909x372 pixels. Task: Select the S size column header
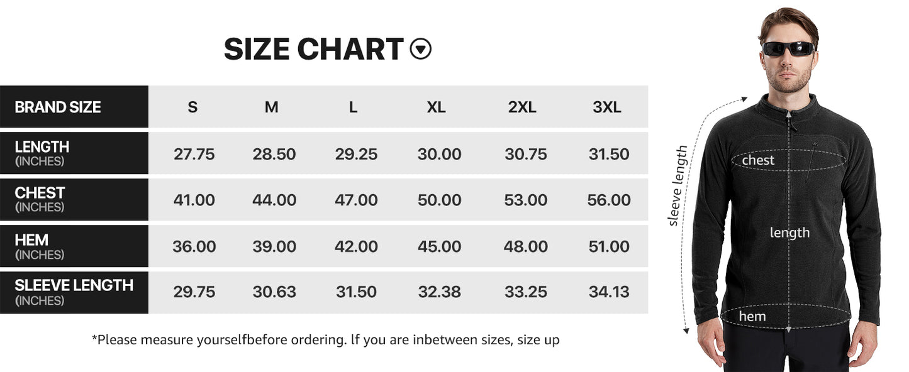tap(192, 107)
